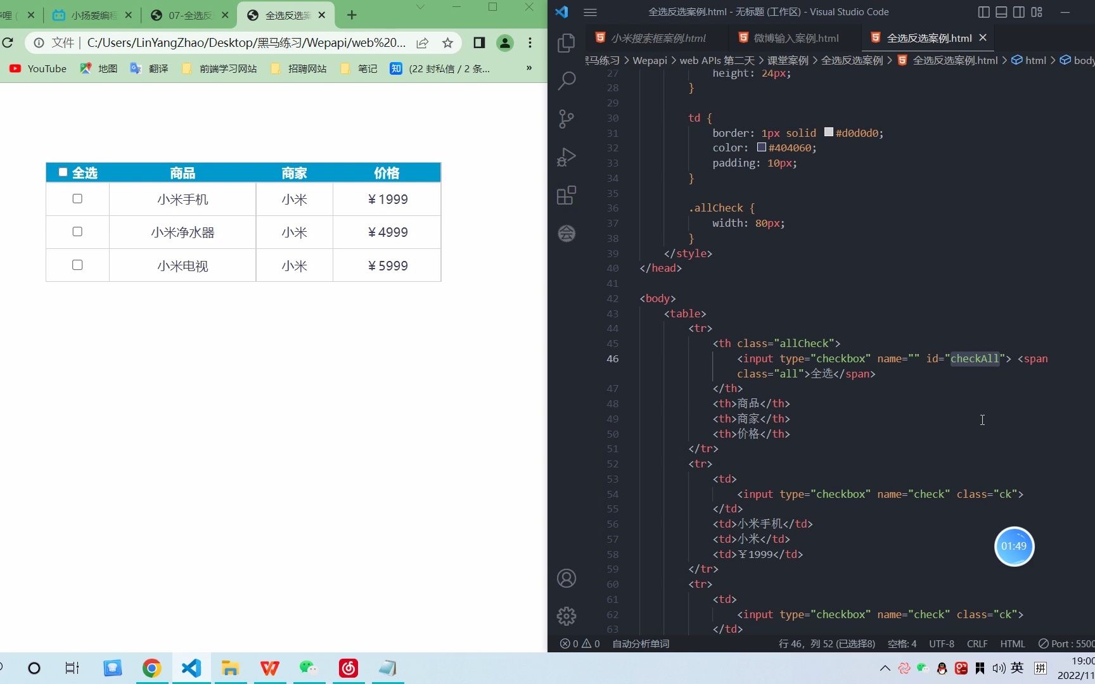Open the Chrome side panel icon
The height and width of the screenshot is (684, 1095).
[x=479, y=42]
